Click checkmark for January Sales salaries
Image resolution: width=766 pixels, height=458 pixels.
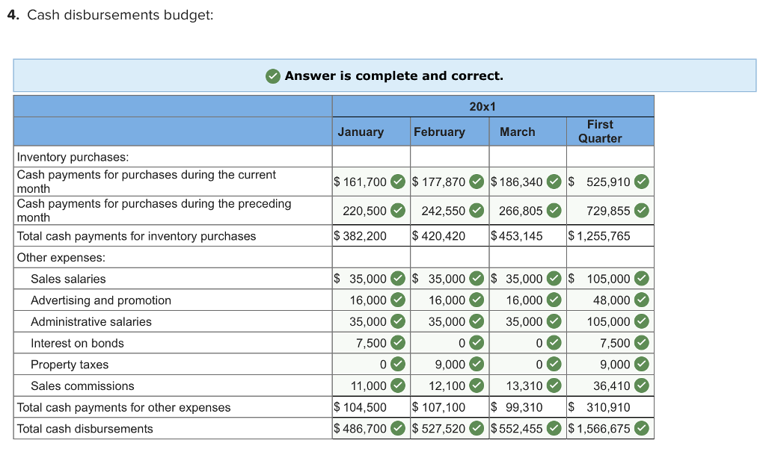pos(398,279)
